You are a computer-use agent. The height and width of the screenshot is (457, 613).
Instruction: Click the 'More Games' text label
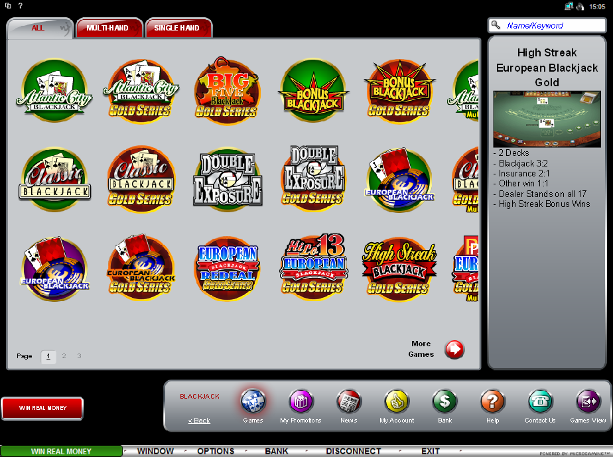[421, 349]
